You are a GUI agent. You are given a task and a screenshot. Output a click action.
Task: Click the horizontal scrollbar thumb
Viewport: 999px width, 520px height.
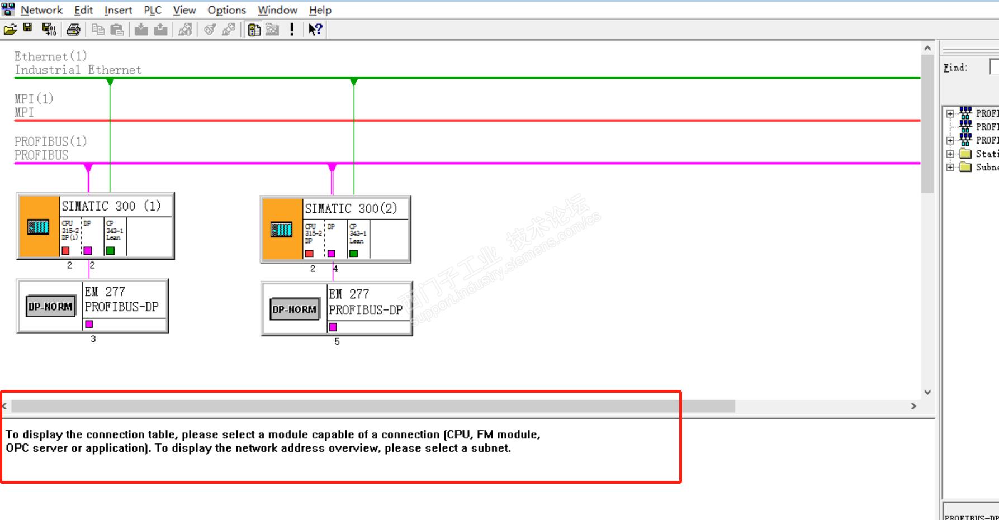[x=373, y=406]
